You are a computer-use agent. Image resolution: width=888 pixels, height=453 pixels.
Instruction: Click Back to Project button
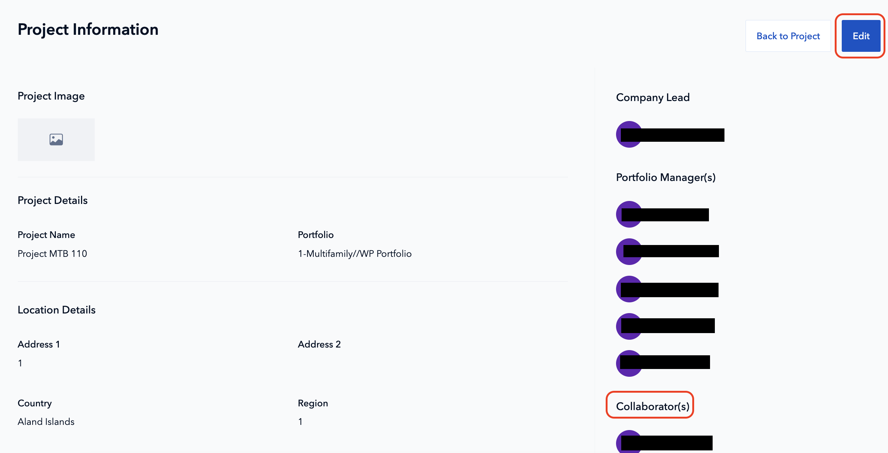coord(788,36)
